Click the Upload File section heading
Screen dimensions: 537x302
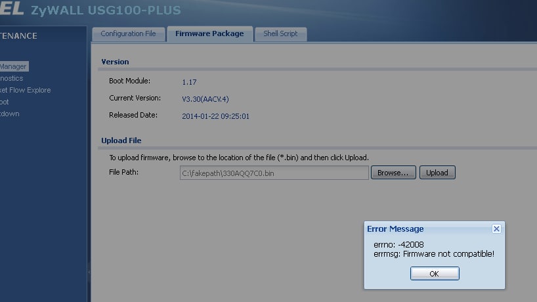click(121, 140)
